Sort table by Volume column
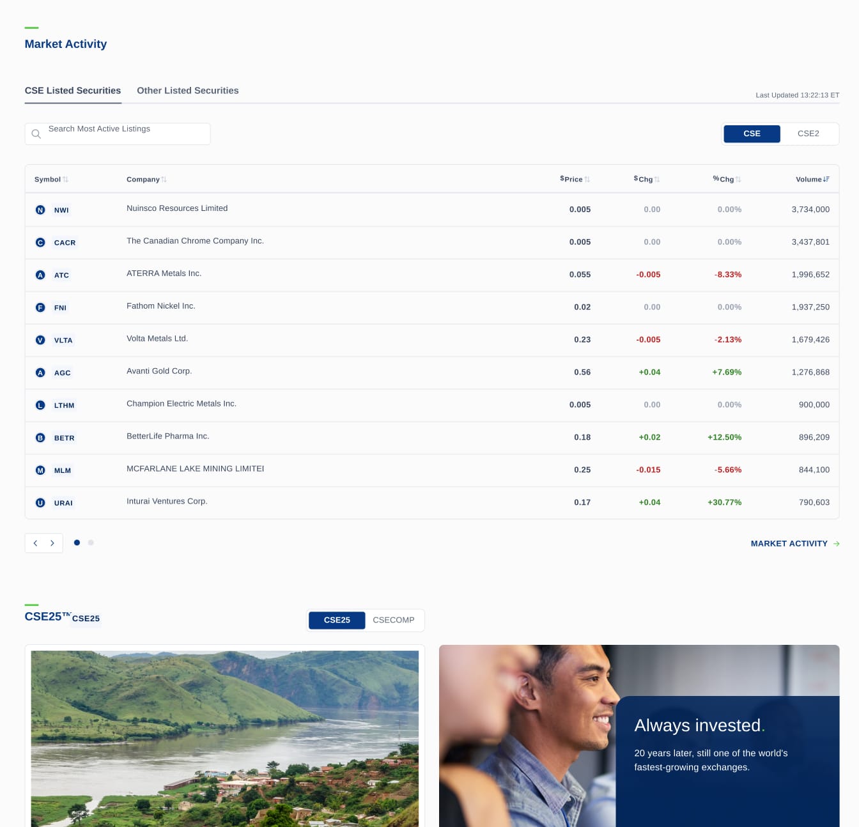This screenshot has width=859, height=827. coord(812,180)
